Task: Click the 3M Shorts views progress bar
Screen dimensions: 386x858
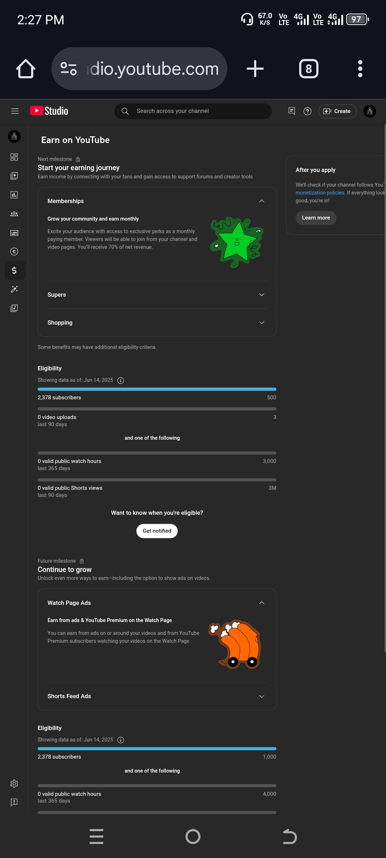Action: coord(157,480)
